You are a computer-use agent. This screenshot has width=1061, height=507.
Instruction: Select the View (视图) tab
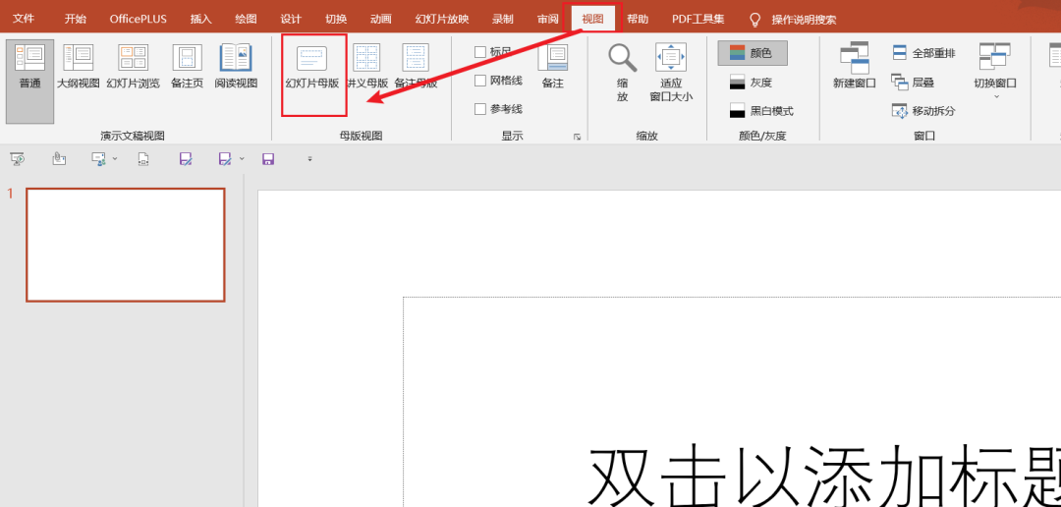tap(592, 19)
